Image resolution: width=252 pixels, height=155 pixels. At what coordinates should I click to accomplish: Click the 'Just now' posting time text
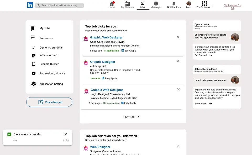tap(95, 78)
